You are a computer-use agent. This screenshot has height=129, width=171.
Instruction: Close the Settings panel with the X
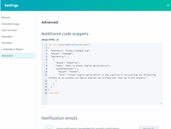tap(168, 5)
